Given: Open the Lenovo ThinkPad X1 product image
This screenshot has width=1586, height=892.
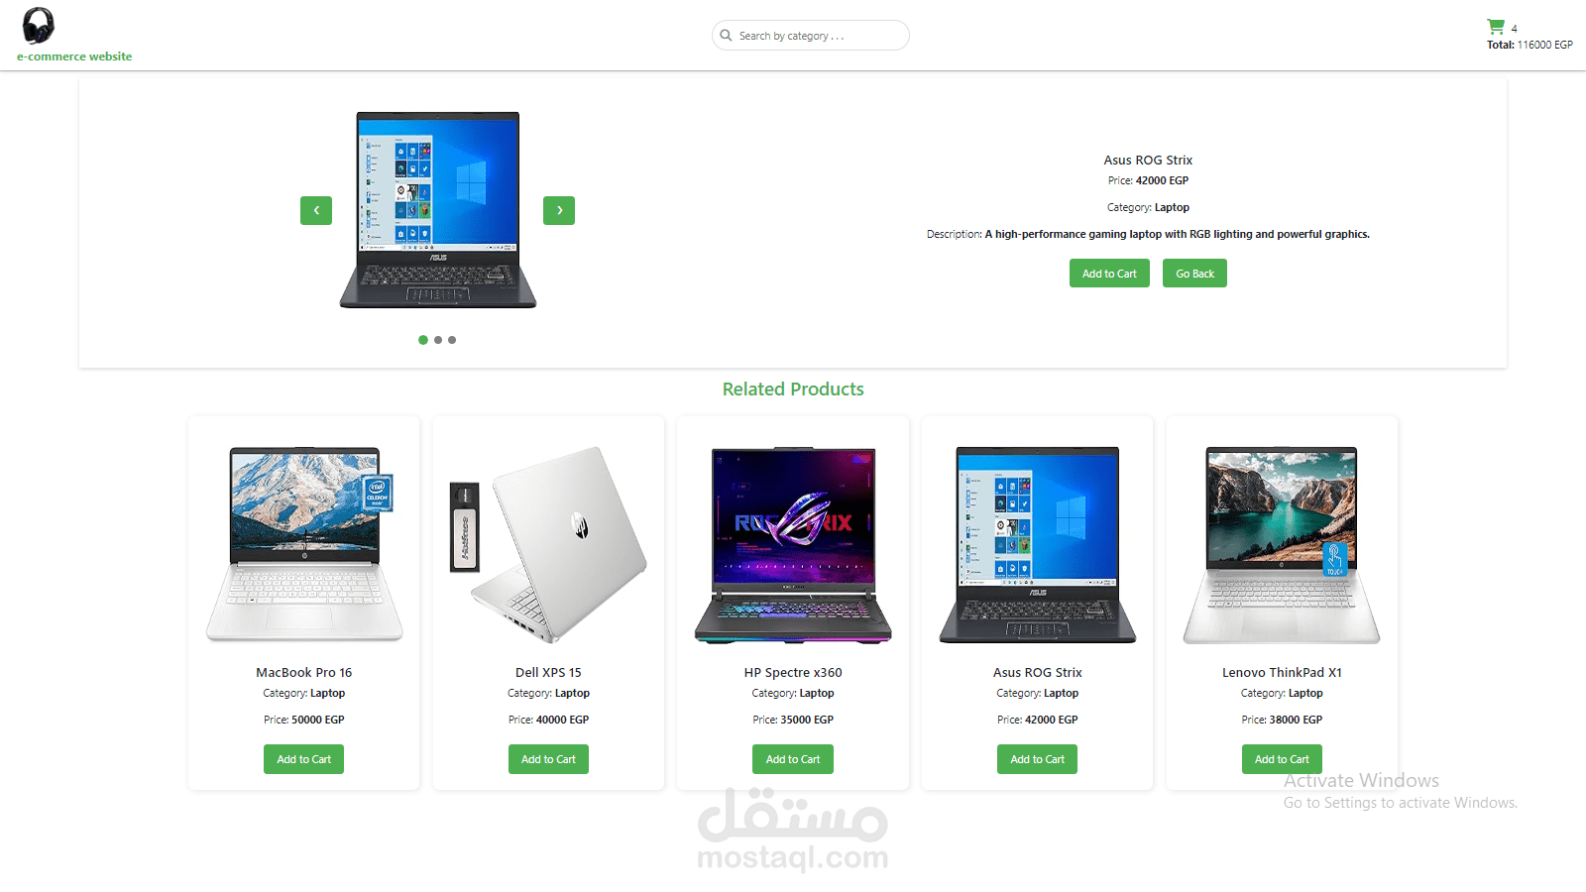Looking at the screenshot, I should tap(1282, 544).
